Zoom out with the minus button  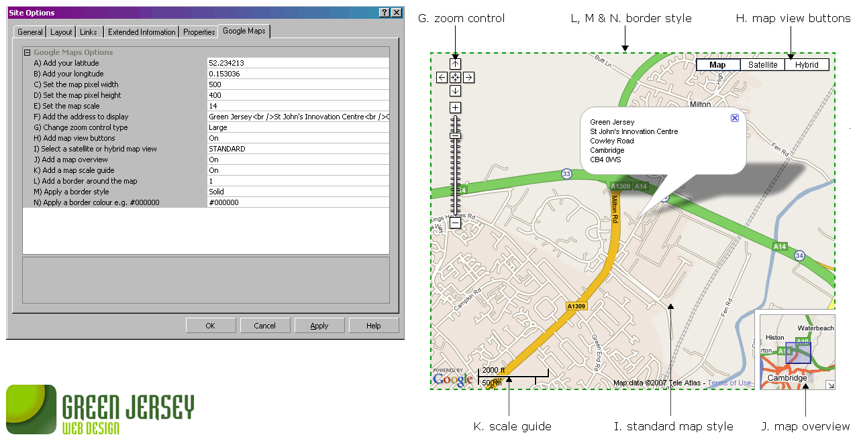pos(455,223)
